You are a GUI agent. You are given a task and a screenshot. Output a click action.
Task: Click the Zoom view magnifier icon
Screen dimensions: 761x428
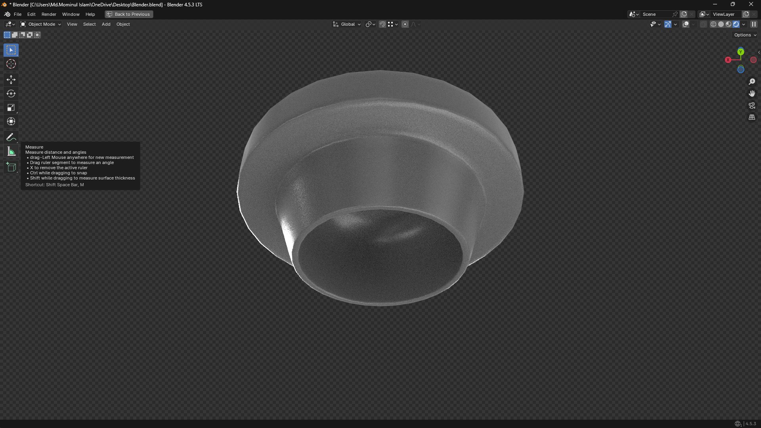point(752,82)
